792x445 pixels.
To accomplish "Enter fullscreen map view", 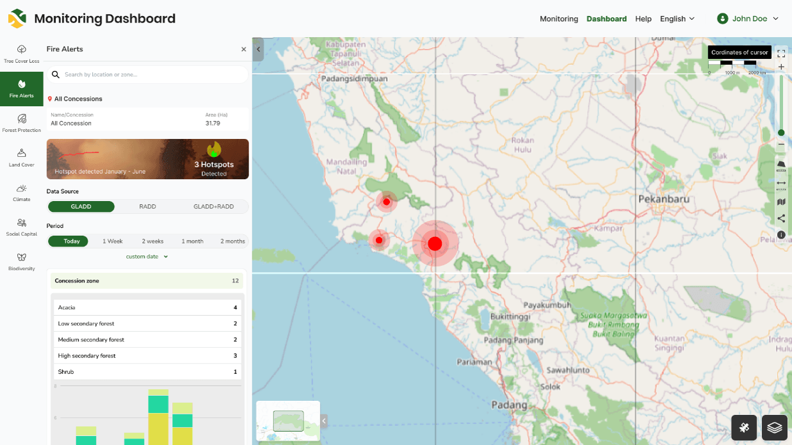I will tap(781, 53).
